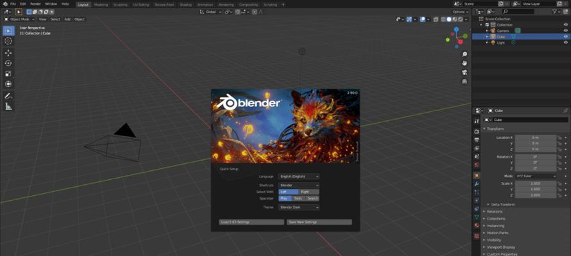Screen dimensions: 571x256
Task: Set Select With to Left
Action: click(289, 192)
